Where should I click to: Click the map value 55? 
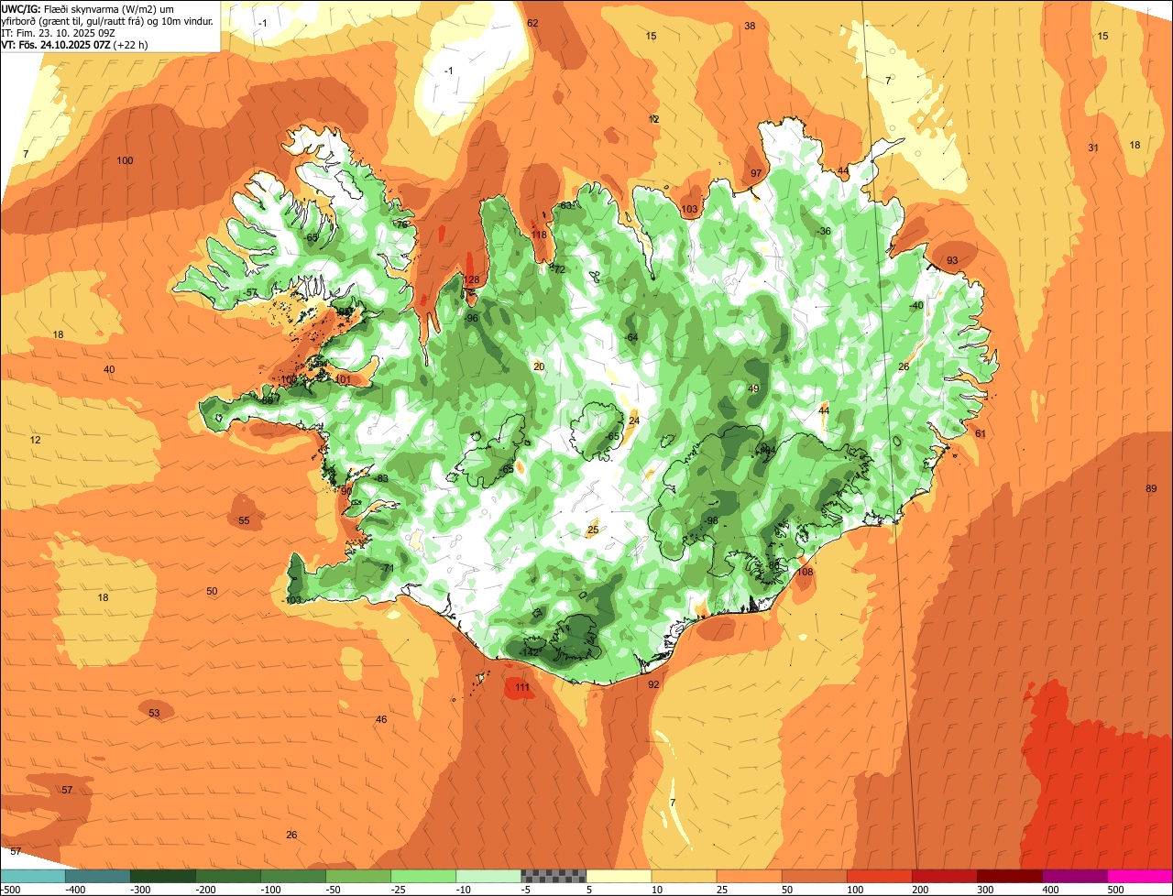point(244,521)
